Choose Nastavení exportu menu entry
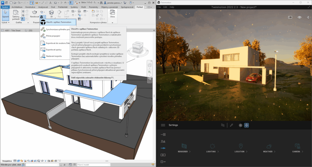The image size is (312, 167). (54, 56)
